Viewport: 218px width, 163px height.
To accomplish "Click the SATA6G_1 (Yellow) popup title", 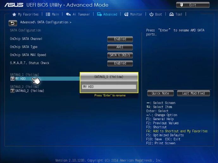I will click(x=109, y=77).
